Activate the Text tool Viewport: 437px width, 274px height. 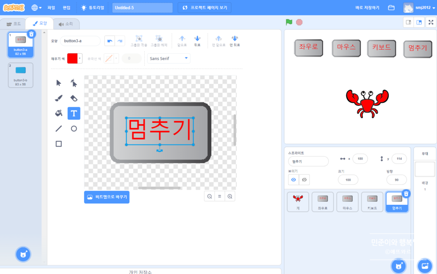74,113
